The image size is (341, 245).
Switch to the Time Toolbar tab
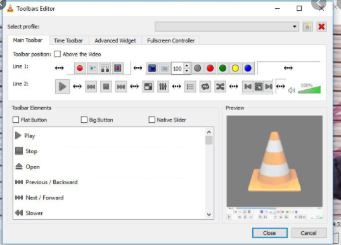(x=68, y=41)
